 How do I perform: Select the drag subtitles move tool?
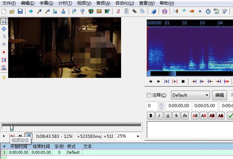(x=4, y=29)
